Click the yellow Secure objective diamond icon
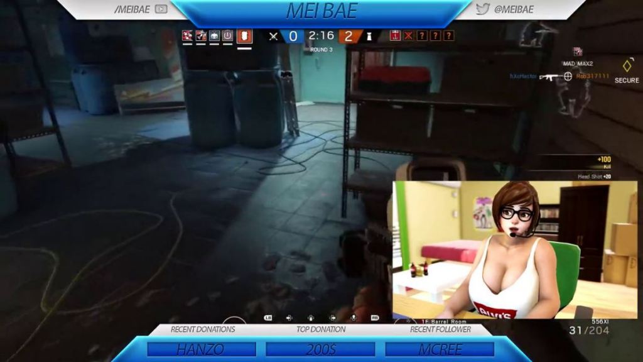Screen dimensions: 643x362 point(627,65)
